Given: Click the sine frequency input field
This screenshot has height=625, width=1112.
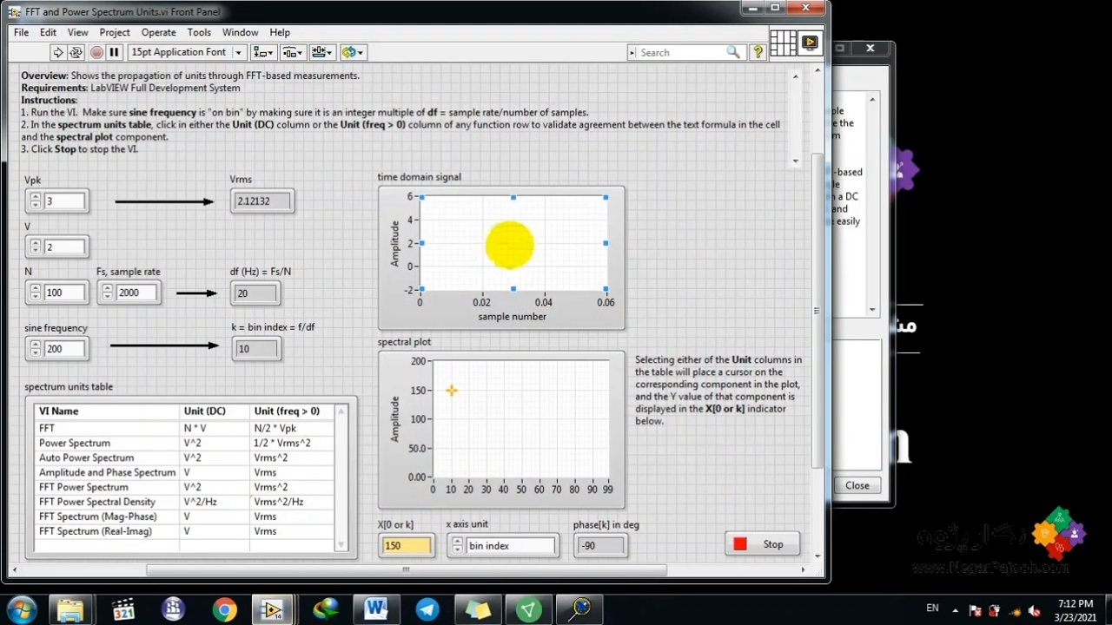Looking at the screenshot, I should [65, 349].
